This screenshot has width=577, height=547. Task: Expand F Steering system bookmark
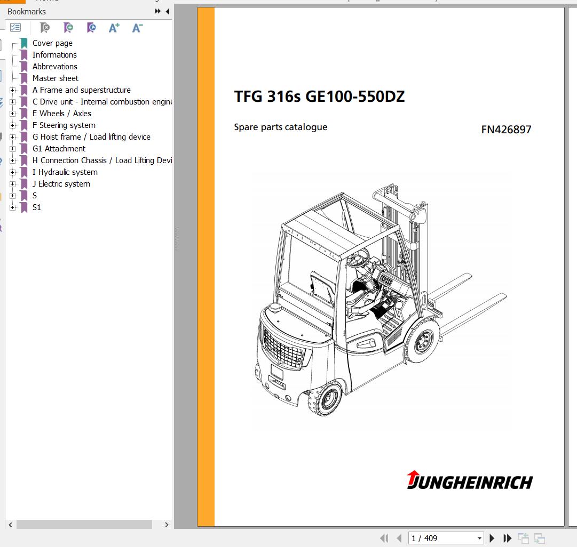12,125
